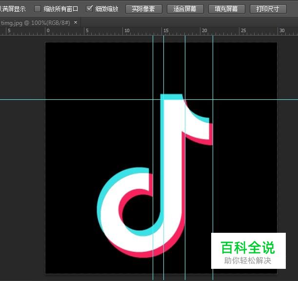This screenshot has height=281, width=298.
Task: Uncheck the 细微缩放 checkbox
Action: (x=89, y=9)
